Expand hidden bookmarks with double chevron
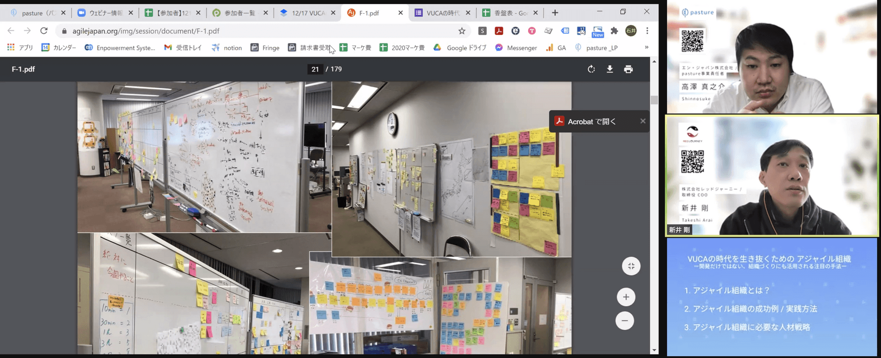 click(x=647, y=47)
